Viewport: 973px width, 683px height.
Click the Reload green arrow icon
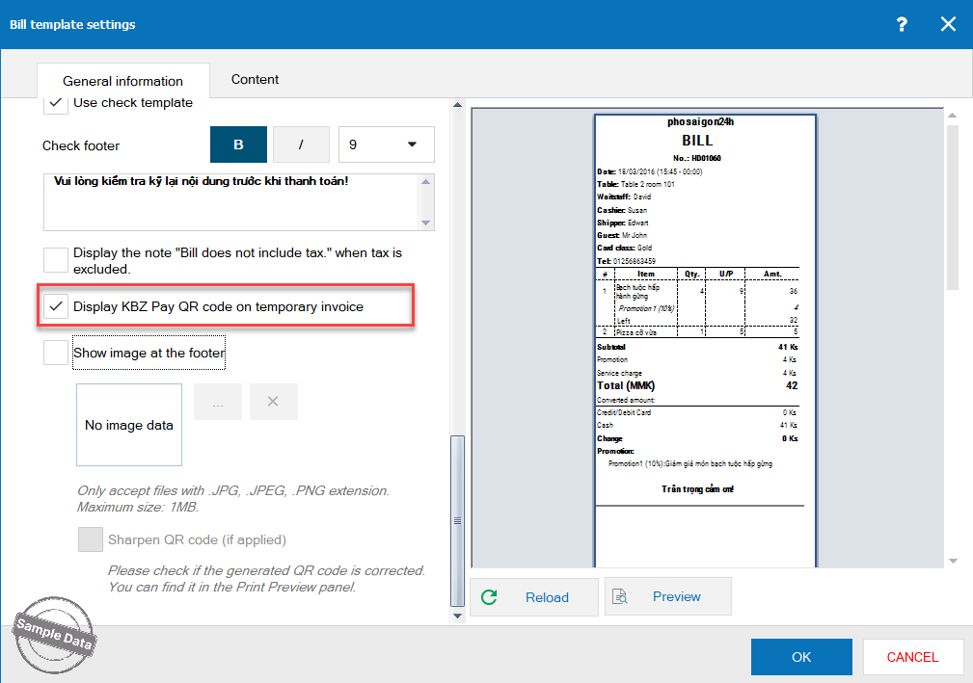click(x=489, y=597)
